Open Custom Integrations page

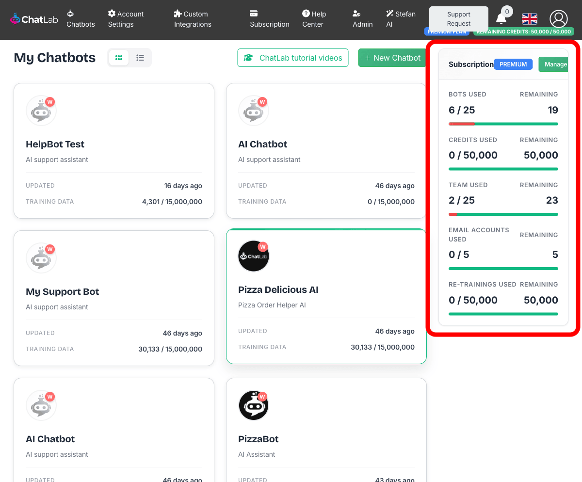coord(193,19)
